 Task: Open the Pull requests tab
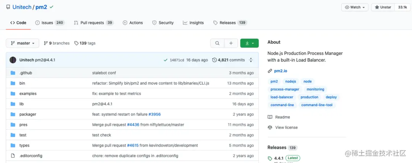pos(93,23)
